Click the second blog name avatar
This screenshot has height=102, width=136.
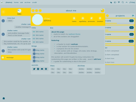click(x=34, y=54)
